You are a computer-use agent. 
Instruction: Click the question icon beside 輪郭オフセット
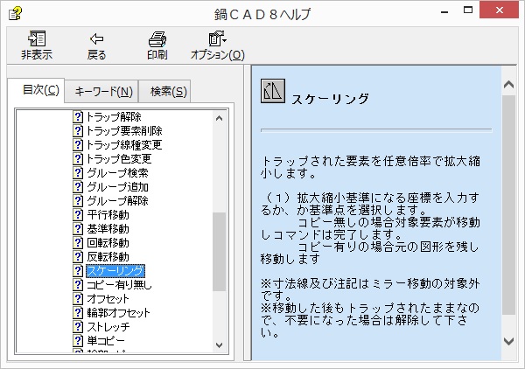tap(78, 313)
